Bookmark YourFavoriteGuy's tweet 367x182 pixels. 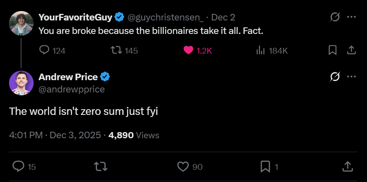tap(333, 50)
